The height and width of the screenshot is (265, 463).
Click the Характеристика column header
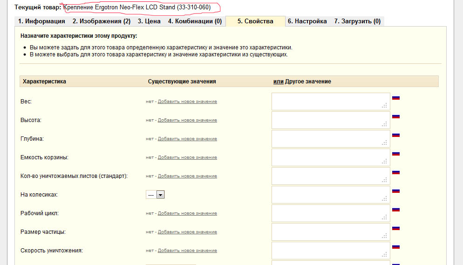44,82
